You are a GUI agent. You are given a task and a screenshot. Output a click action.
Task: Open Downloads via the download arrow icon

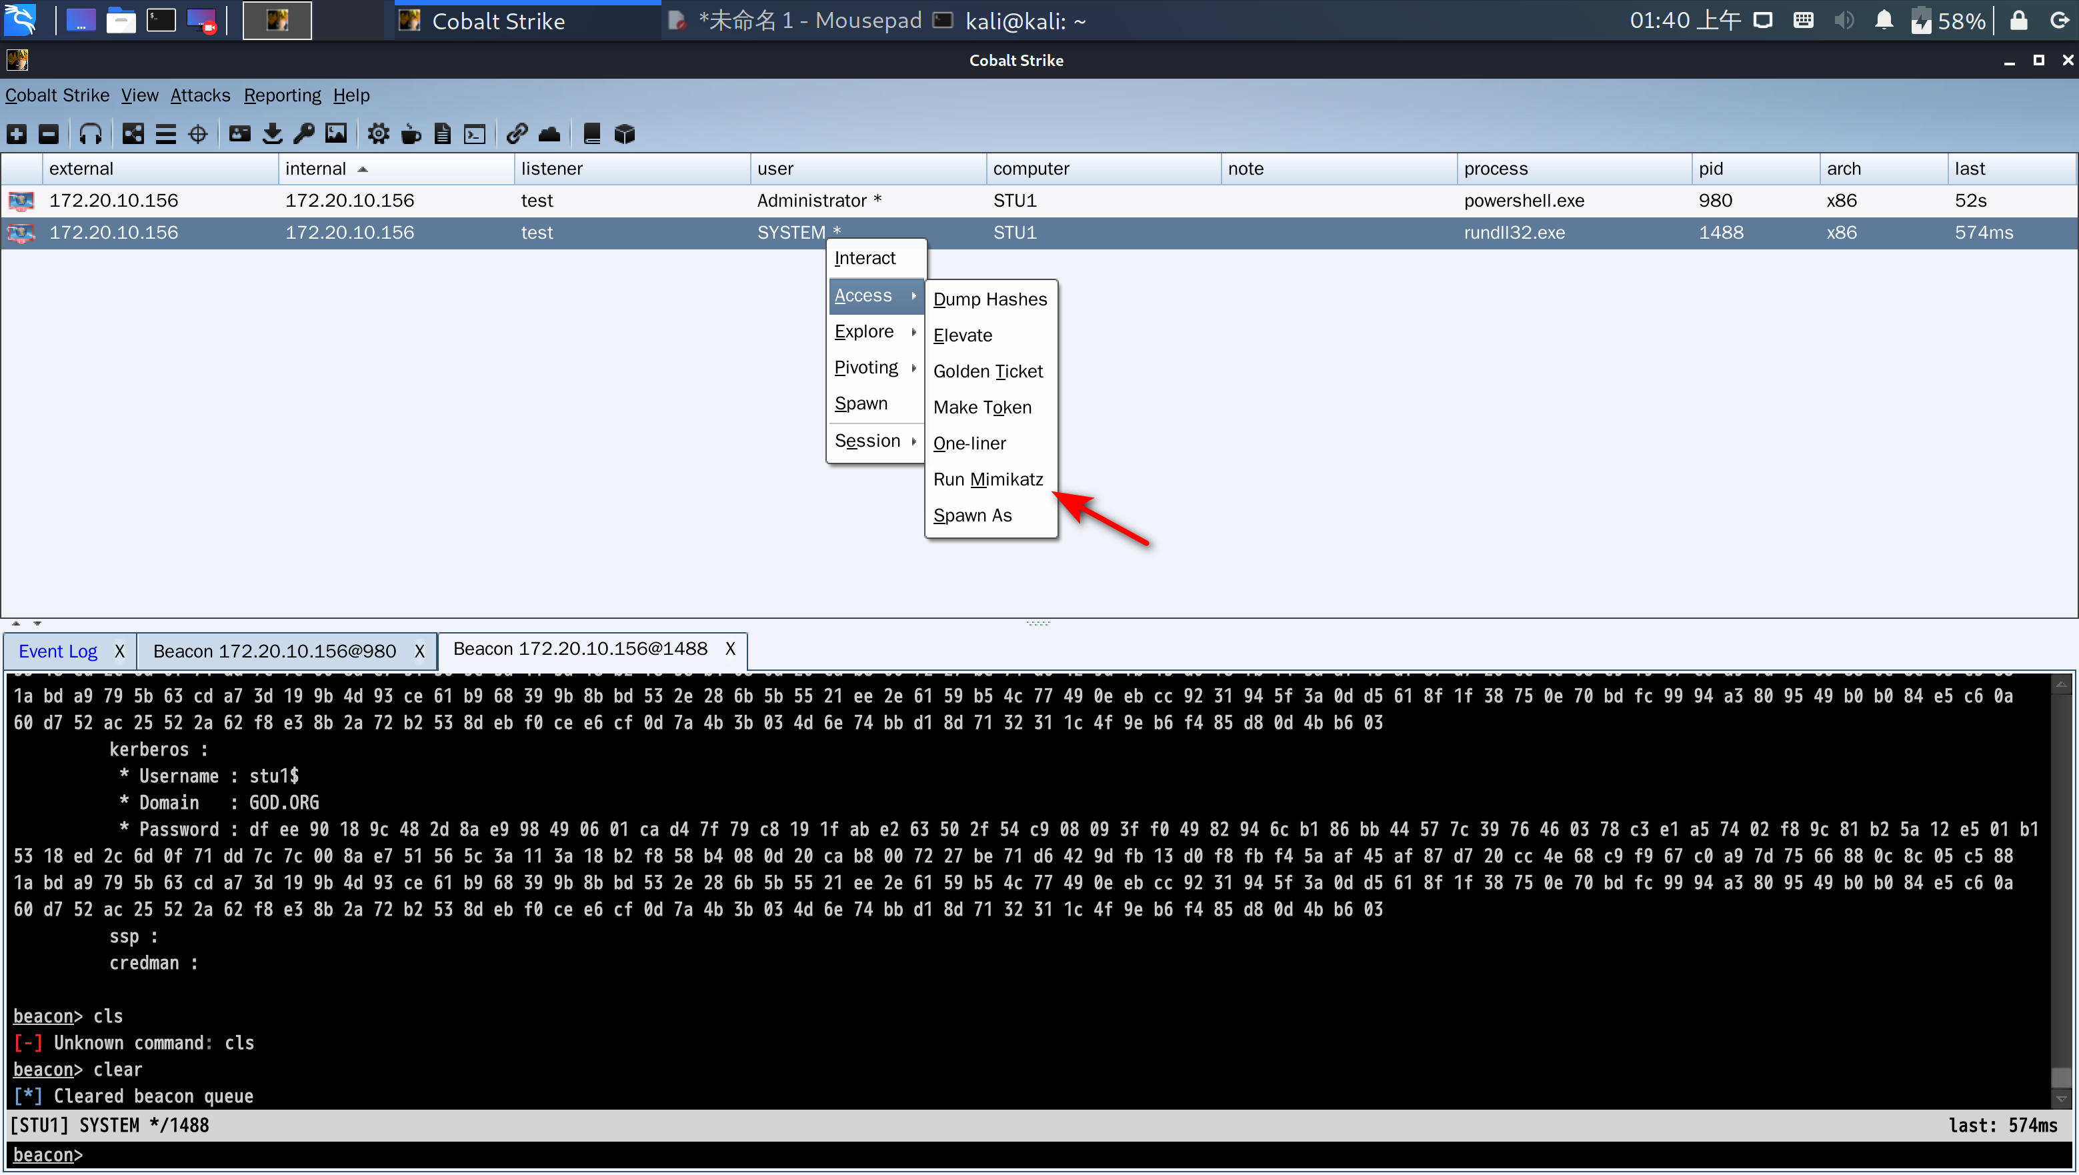[272, 134]
